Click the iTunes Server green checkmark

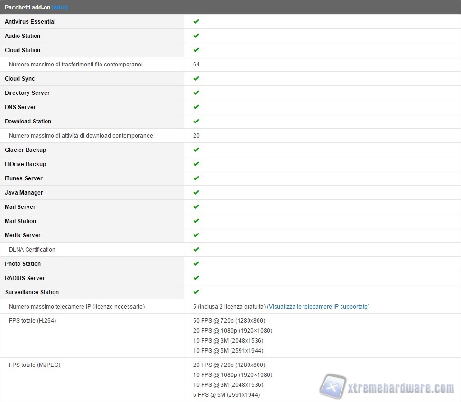196,178
